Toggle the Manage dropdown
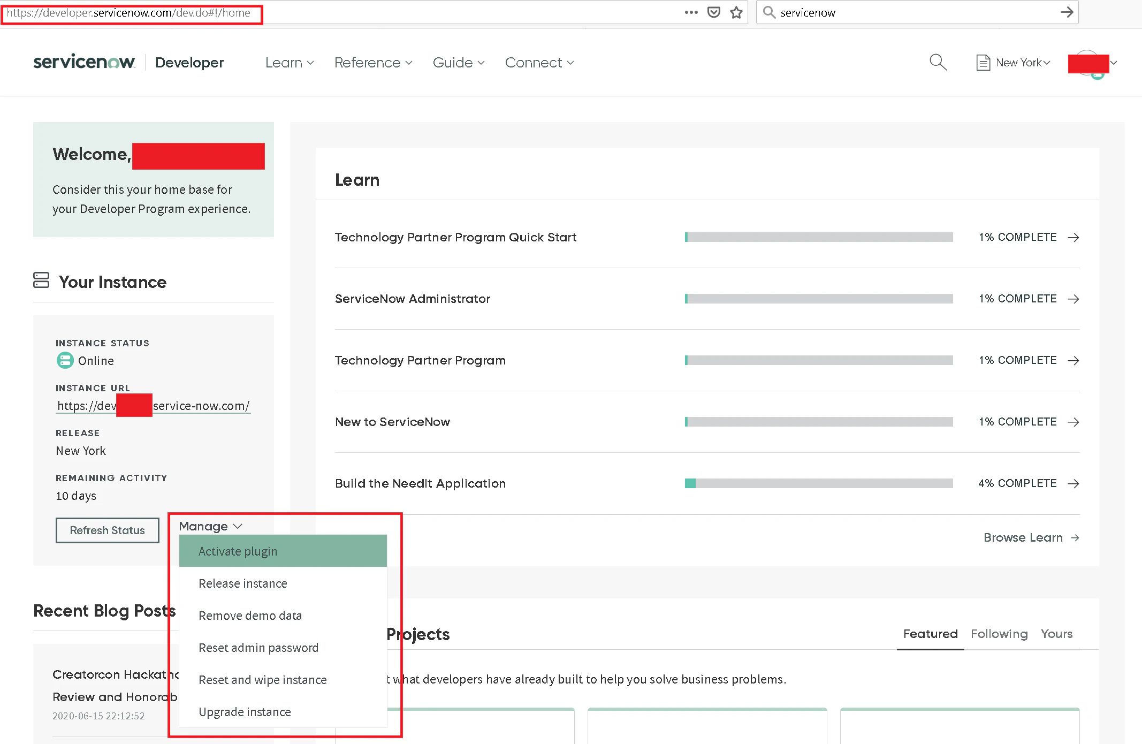Screen dimensions: 1142x744 coord(210,526)
